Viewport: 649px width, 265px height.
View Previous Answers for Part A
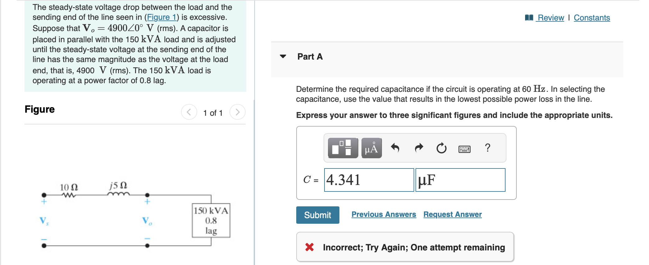(x=384, y=214)
